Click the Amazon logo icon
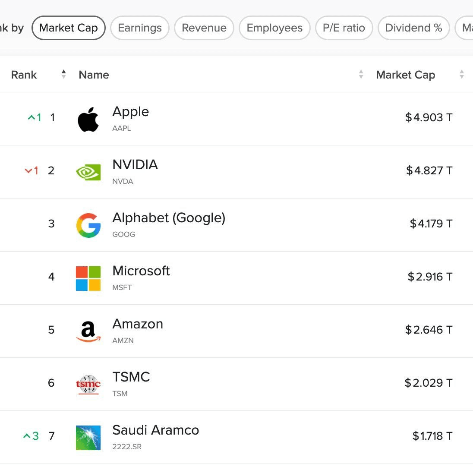This screenshot has height=473, width=473. coord(88,331)
